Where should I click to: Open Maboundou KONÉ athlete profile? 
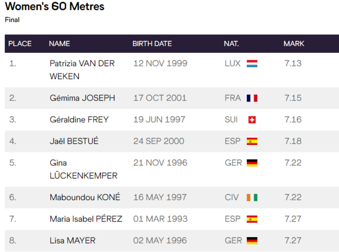85,197
